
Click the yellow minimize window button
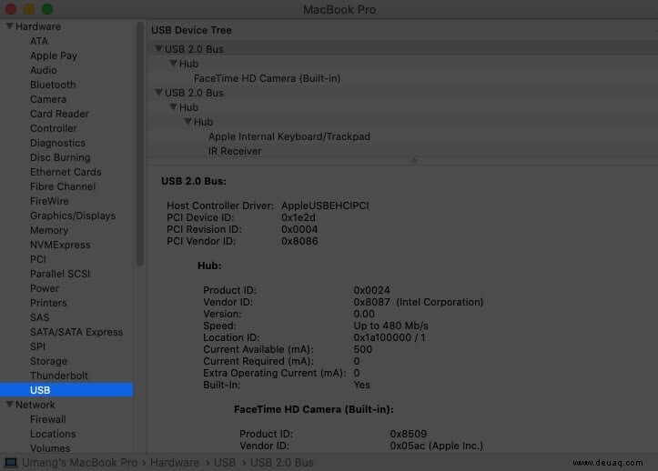click(x=29, y=9)
